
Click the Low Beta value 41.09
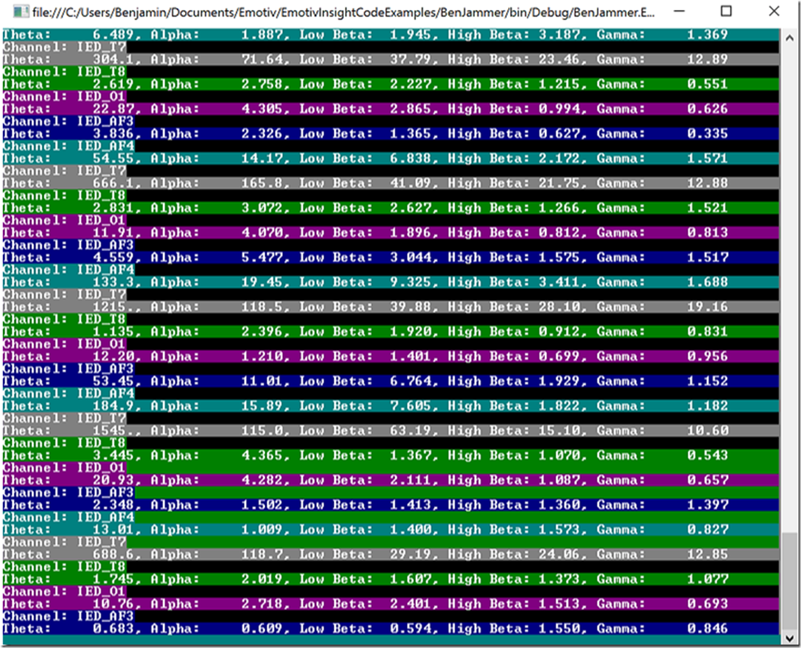pyautogui.click(x=410, y=183)
